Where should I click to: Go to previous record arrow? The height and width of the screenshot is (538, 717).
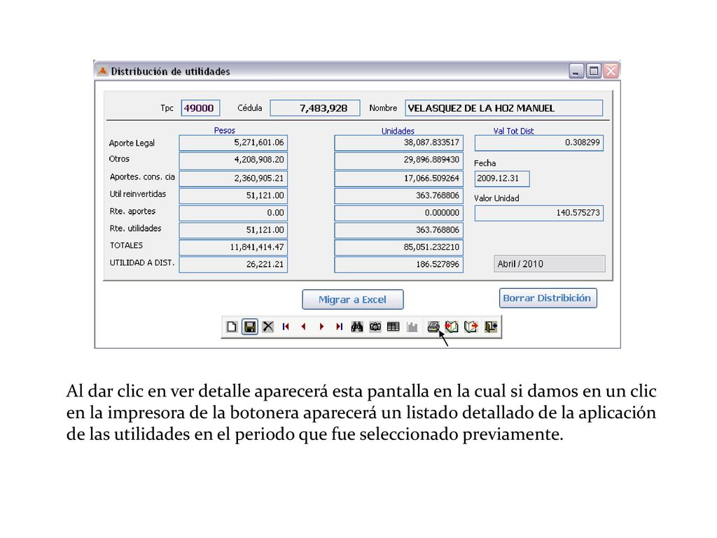pos(304,326)
